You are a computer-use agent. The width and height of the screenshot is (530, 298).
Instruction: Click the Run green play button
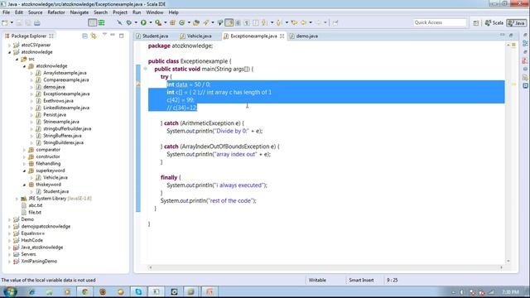[143, 22]
